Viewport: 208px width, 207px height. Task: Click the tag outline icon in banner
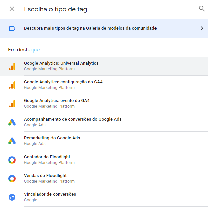(x=12, y=28)
